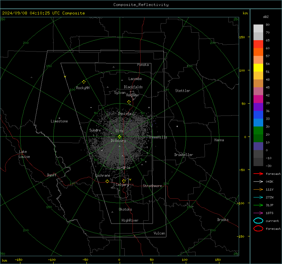
Task: Click the RedDeer city label
Action: pos(133,95)
